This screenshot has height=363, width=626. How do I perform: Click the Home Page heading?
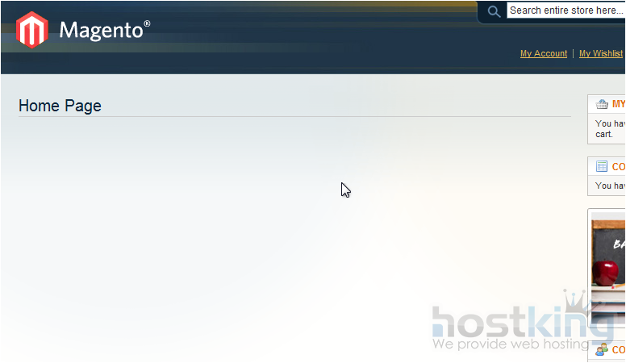pyautogui.click(x=60, y=106)
